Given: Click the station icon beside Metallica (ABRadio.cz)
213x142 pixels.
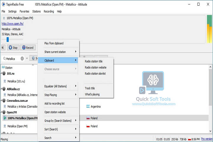Looking at the screenshot, I should point(5,95).
